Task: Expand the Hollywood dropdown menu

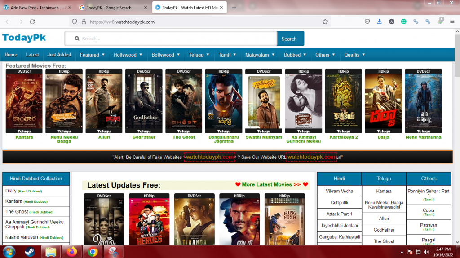Action: coord(128,55)
